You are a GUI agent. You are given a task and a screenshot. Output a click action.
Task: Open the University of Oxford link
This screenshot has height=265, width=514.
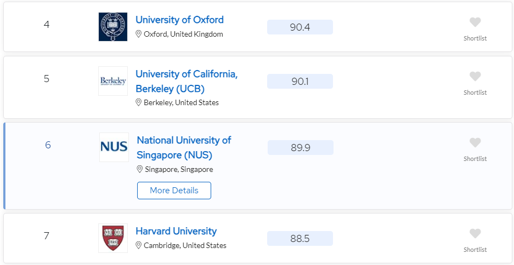pos(179,20)
